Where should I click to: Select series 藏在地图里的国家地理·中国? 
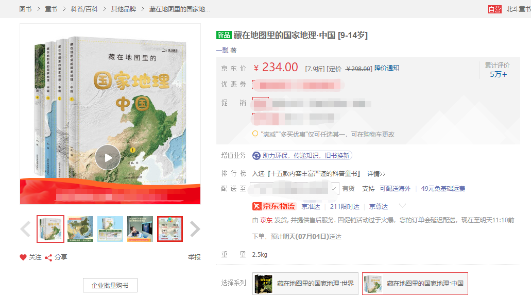415,284
